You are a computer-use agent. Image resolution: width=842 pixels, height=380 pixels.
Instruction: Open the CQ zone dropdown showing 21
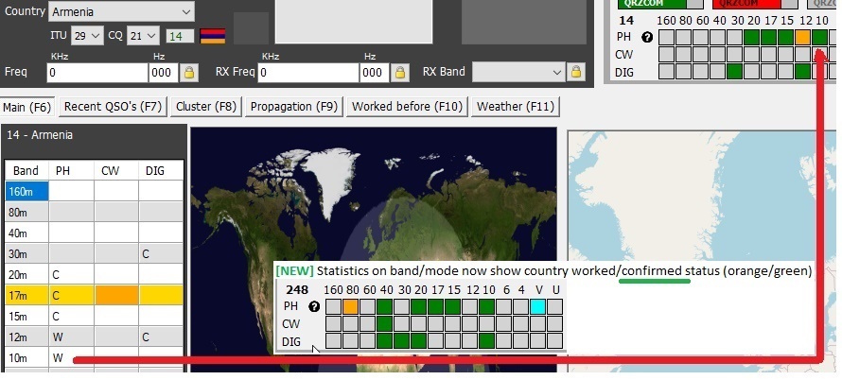[143, 36]
